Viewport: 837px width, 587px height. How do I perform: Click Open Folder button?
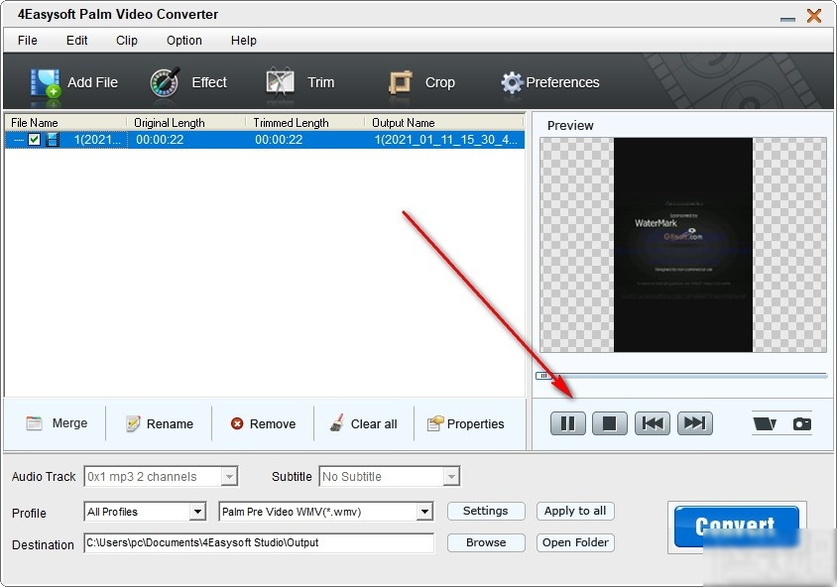click(x=575, y=542)
